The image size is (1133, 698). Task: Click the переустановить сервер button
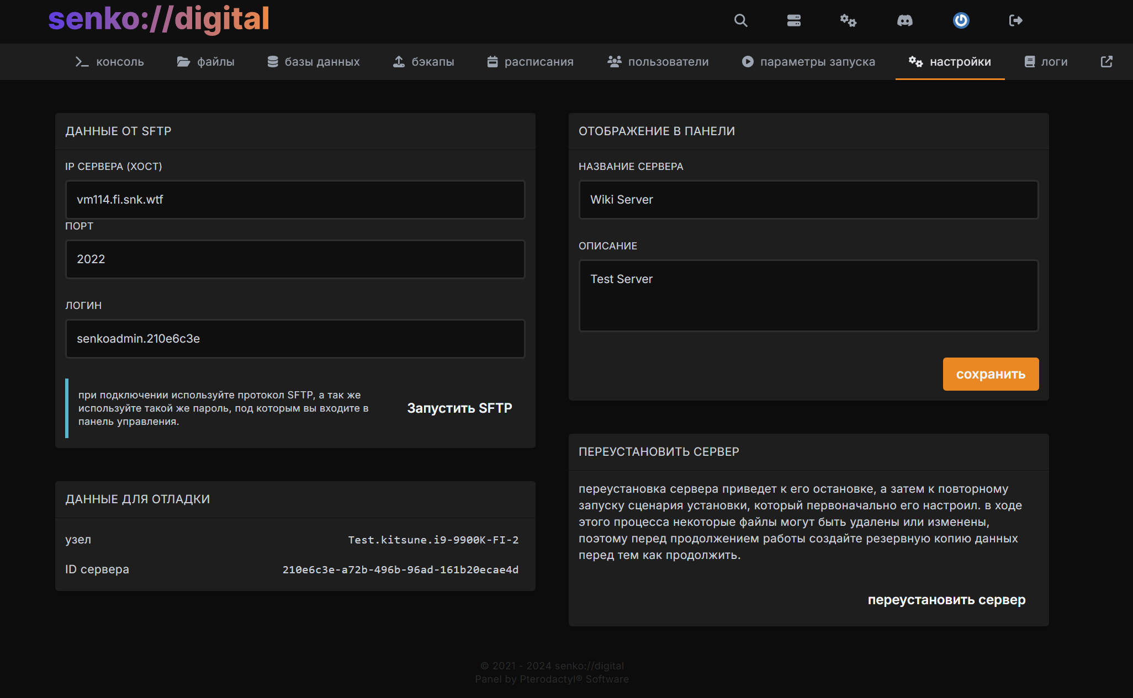tap(947, 600)
